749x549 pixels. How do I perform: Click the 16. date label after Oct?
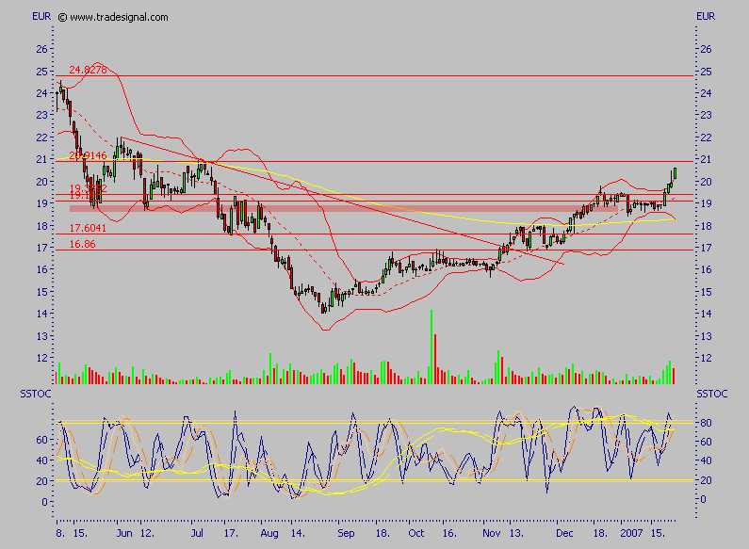[x=449, y=533]
